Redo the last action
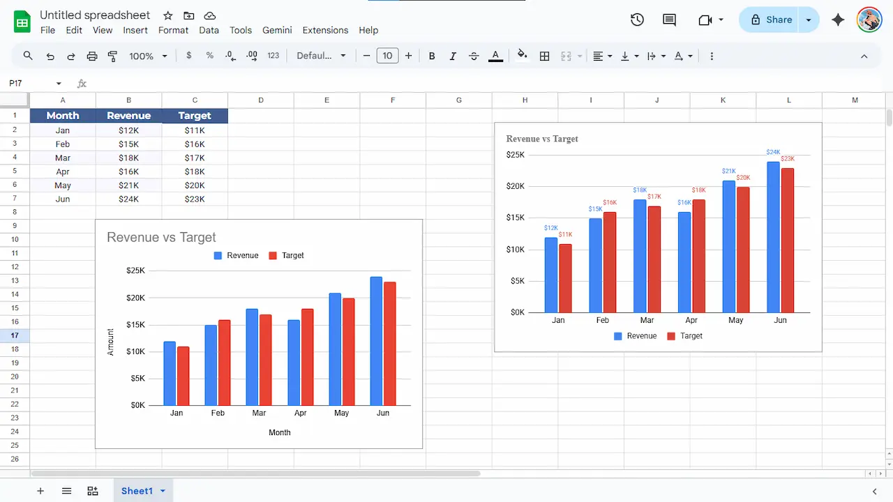893x502 pixels. coord(71,56)
